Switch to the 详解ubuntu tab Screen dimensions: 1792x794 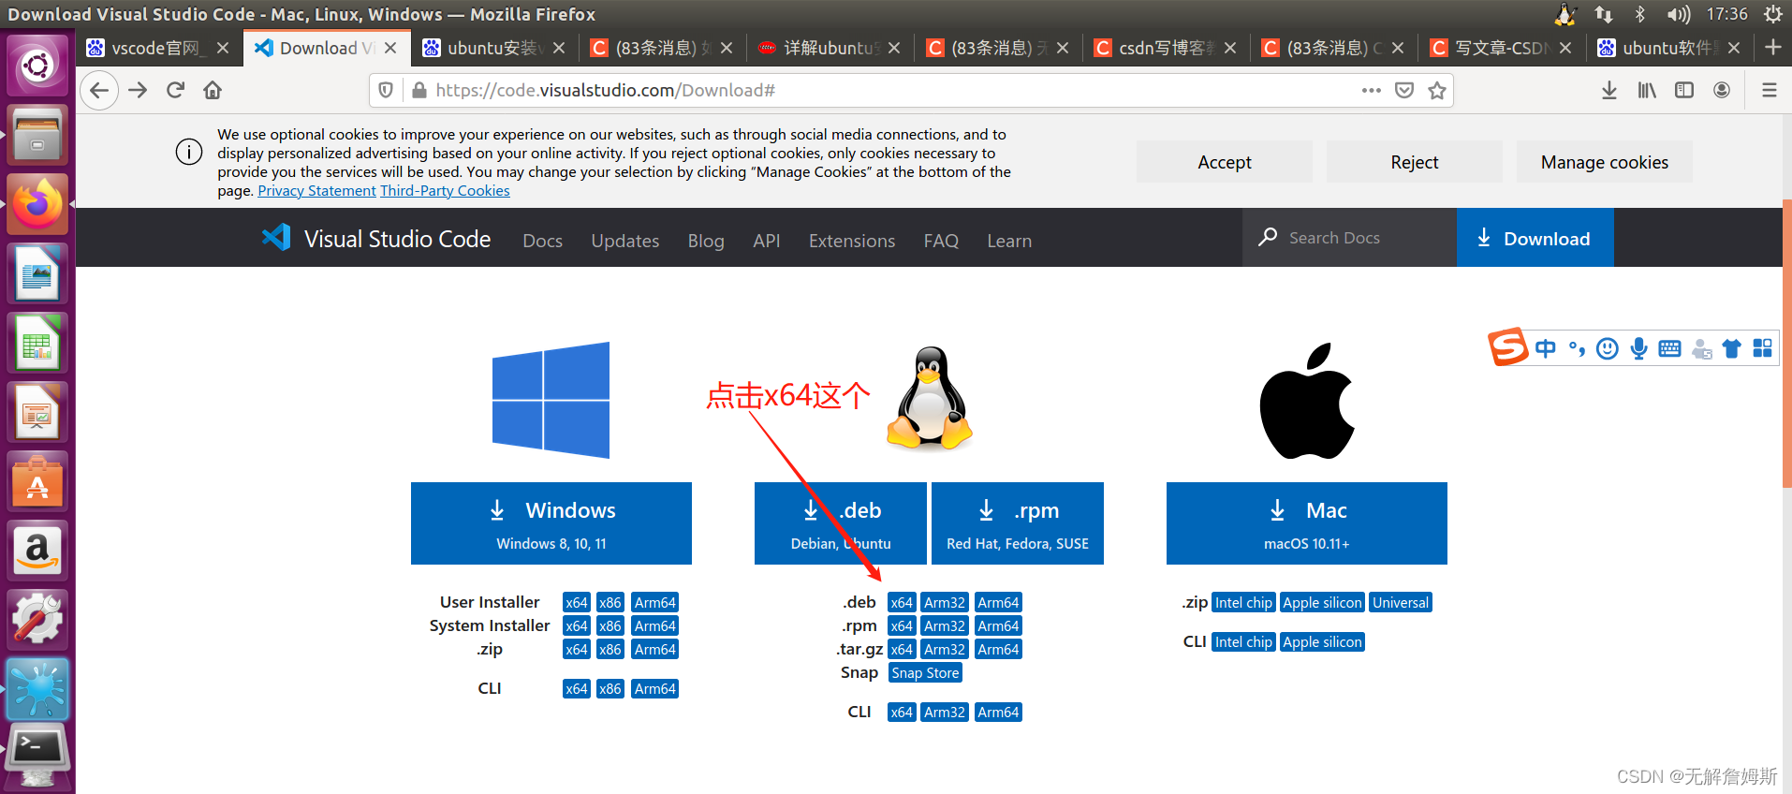click(830, 48)
